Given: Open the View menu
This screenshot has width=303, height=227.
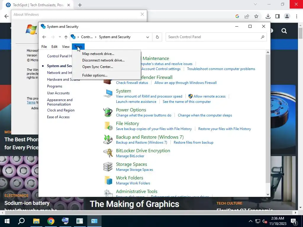Looking at the screenshot, I should [66, 46].
